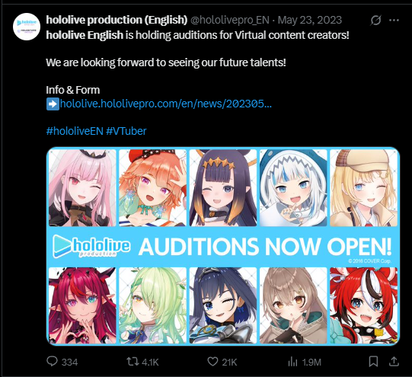412x377 pixels.
Task: Bookmark the hololive auditions tweet
Action: [373, 362]
